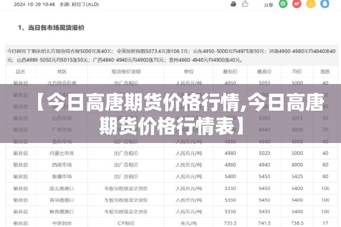Click change value 60 in 西南市场 row

click(x=325, y=165)
